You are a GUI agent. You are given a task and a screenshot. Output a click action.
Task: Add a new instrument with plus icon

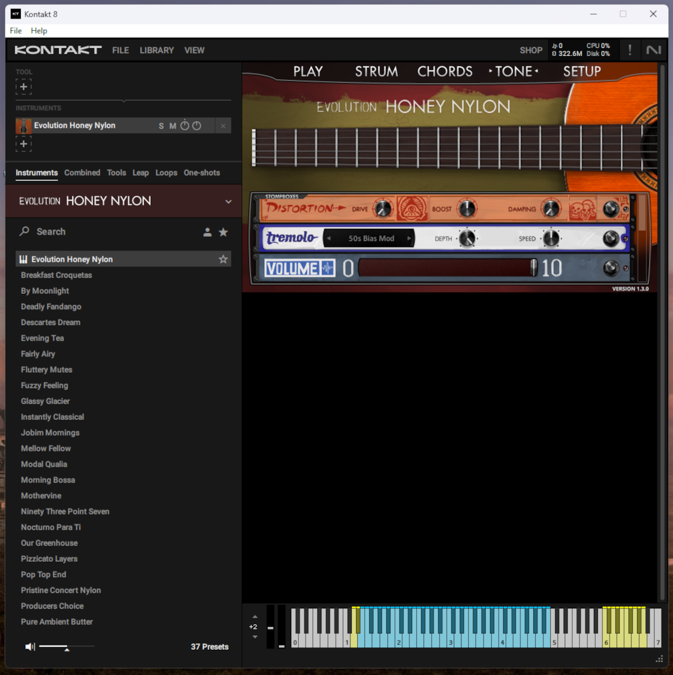[24, 144]
